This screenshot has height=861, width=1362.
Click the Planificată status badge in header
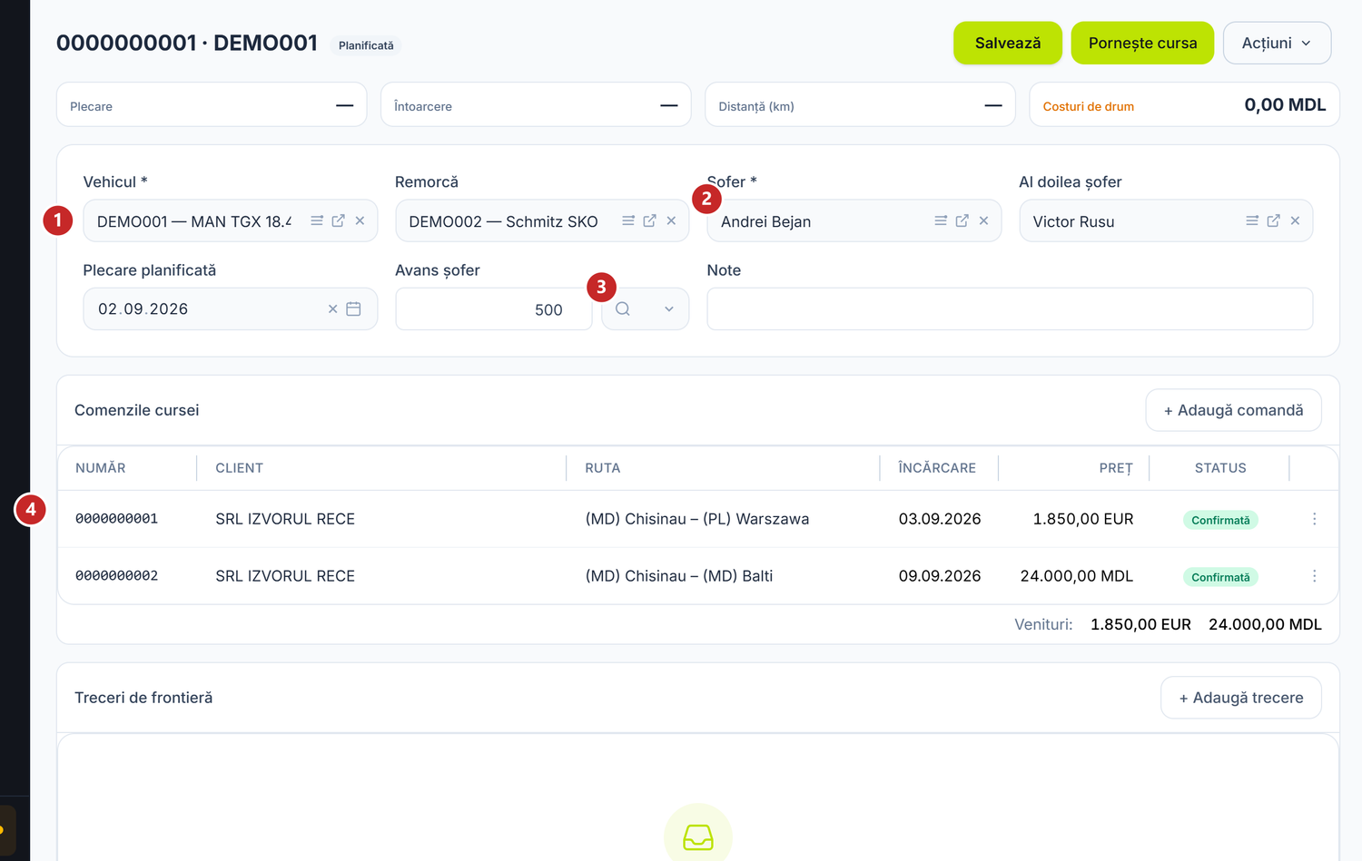366,45
